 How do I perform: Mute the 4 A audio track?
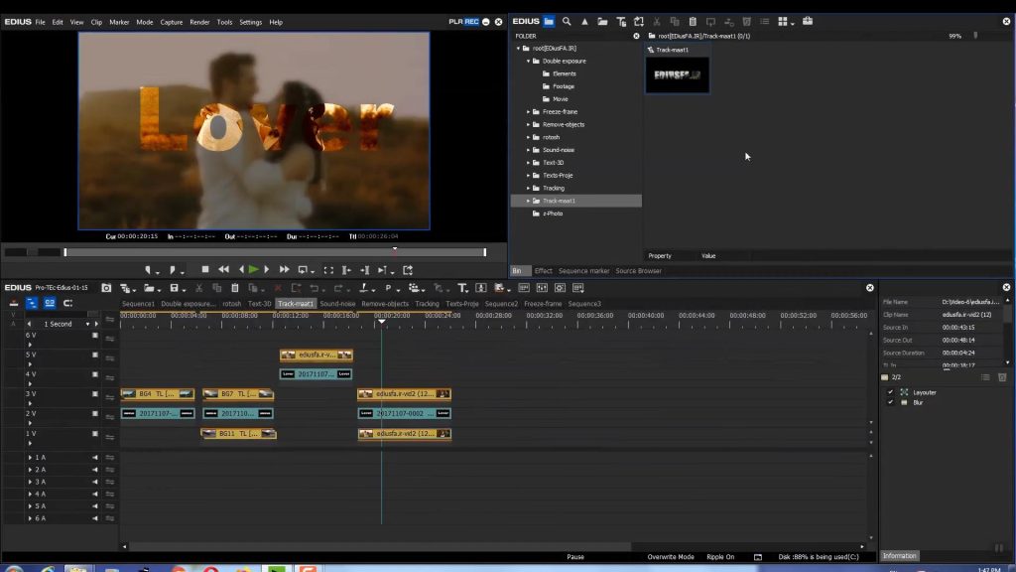[x=95, y=494]
